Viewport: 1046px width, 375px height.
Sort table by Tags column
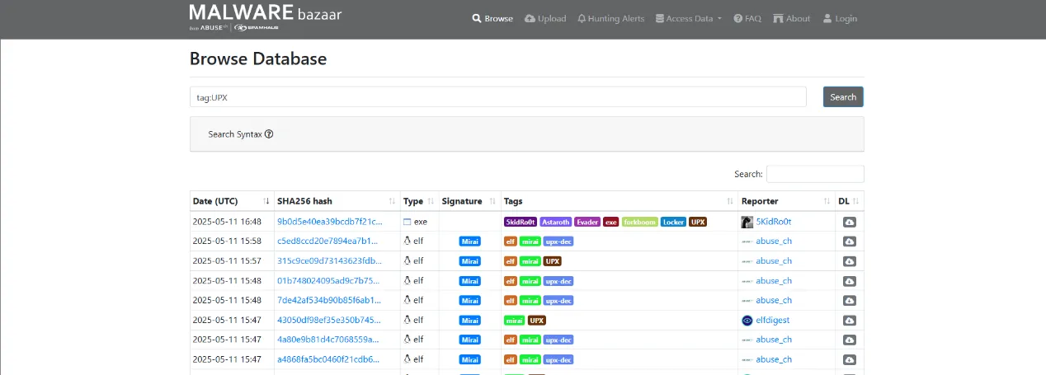[620, 201]
